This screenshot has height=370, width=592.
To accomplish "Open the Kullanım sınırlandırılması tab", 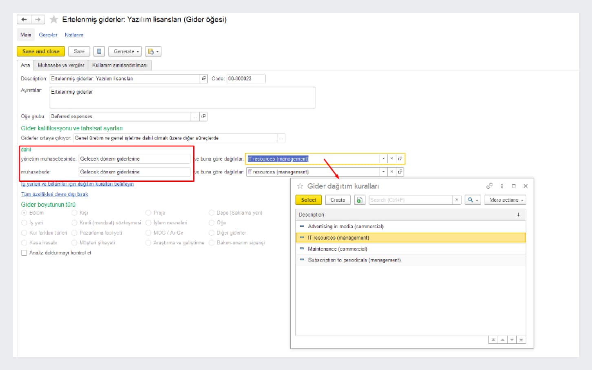I will (x=119, y=65).
